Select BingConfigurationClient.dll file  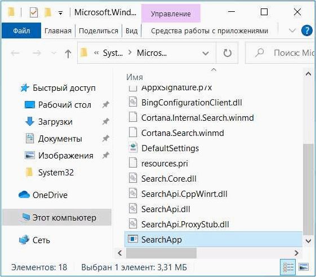tap(192, 103)
